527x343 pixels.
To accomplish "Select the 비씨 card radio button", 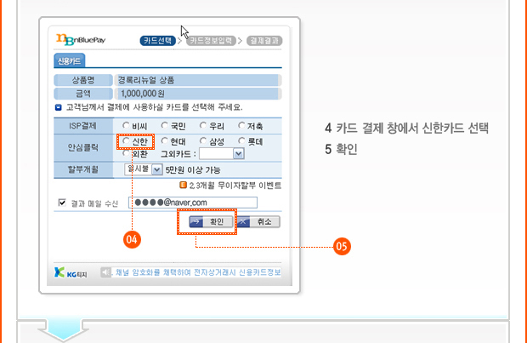I will tap(126, 125).
